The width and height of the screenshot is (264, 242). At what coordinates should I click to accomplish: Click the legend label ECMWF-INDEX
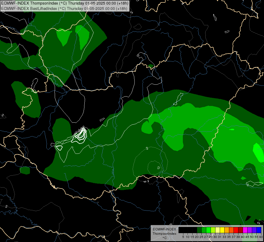[x=164, y=229]
